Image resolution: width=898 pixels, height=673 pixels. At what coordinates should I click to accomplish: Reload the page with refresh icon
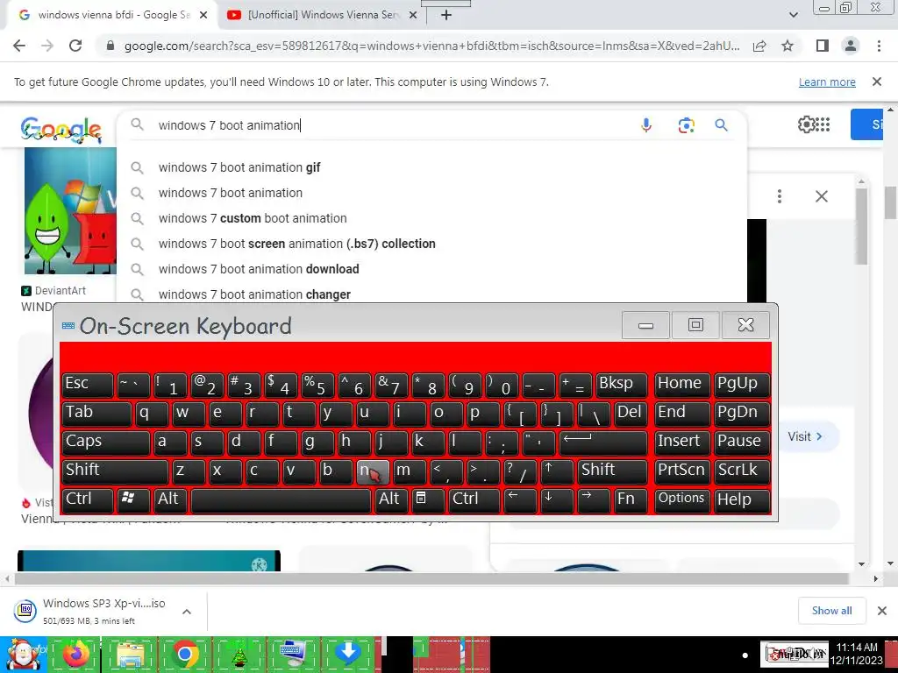click(x=75, y=46)
